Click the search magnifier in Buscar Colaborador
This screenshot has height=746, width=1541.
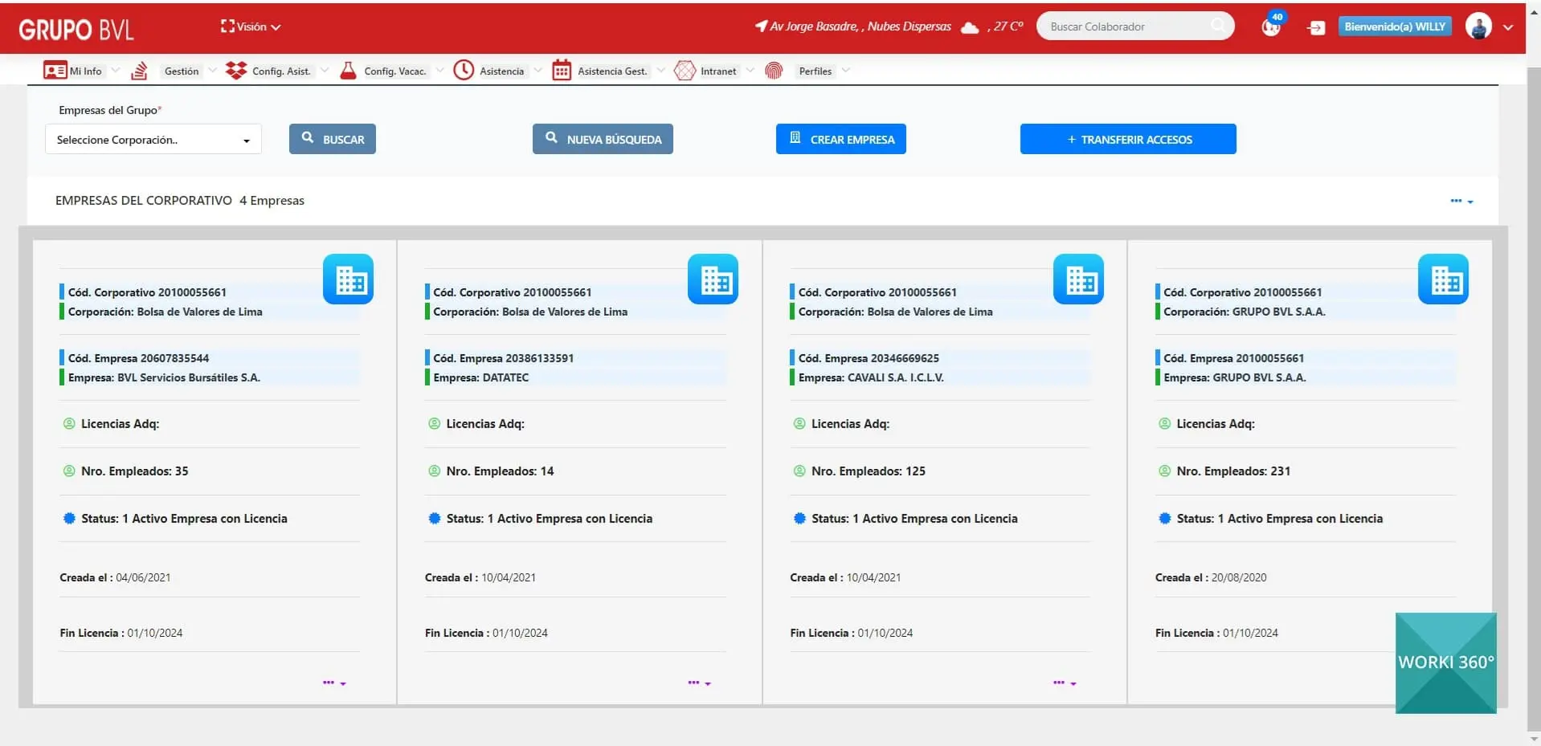(1218, 25)
